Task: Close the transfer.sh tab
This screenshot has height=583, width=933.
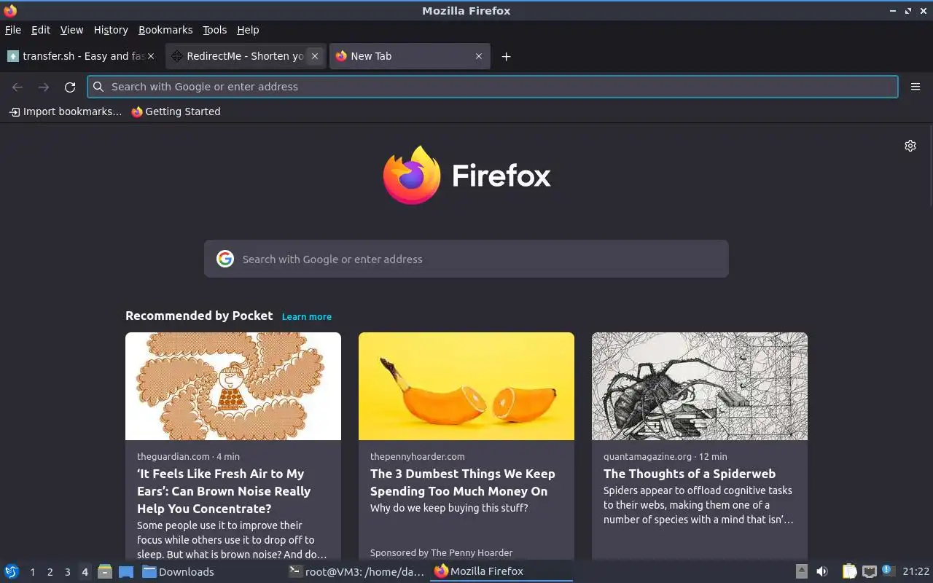Action: (x=151, y=56)
